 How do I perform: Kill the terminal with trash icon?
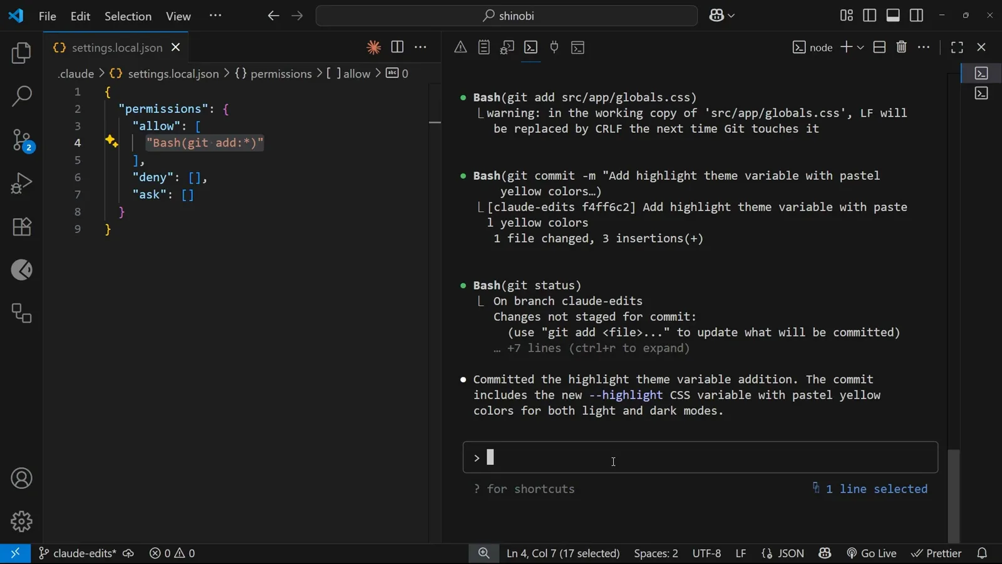[902, 47]
